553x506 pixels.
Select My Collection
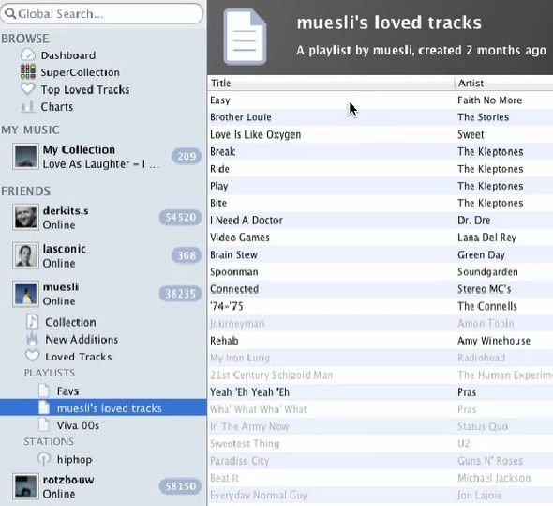pyautogui.click(x=103, y=157)
